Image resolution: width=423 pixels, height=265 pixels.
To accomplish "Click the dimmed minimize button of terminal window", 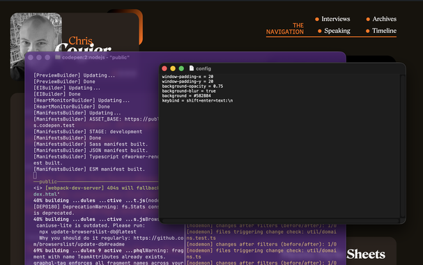I will click(39, 57).
